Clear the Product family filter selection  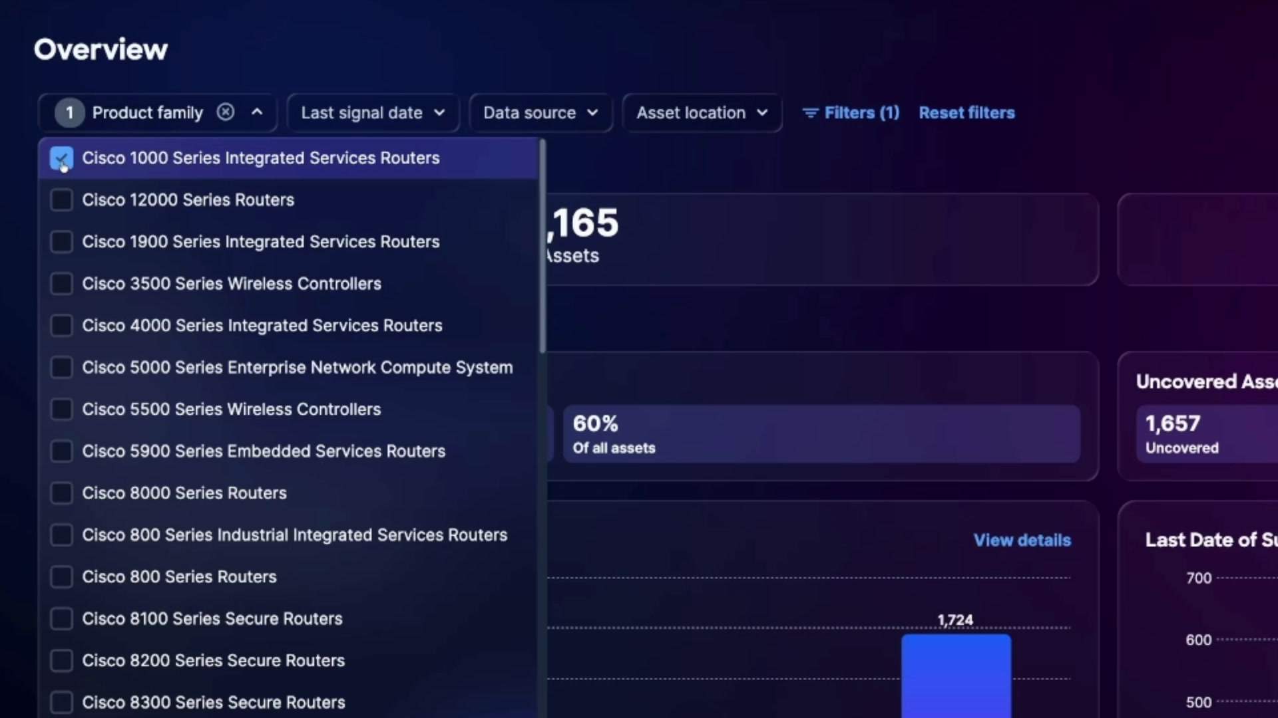pos(226,112)
